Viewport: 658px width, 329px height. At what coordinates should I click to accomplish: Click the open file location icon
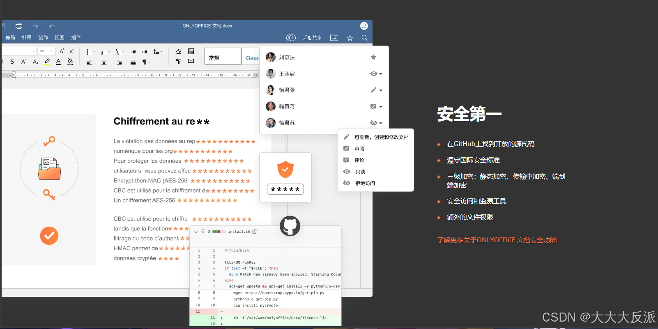coord(334,38)
